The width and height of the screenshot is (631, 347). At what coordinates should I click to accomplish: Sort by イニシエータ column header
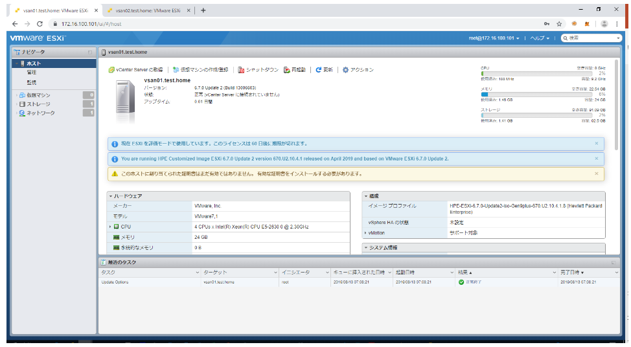coord(304,273)
